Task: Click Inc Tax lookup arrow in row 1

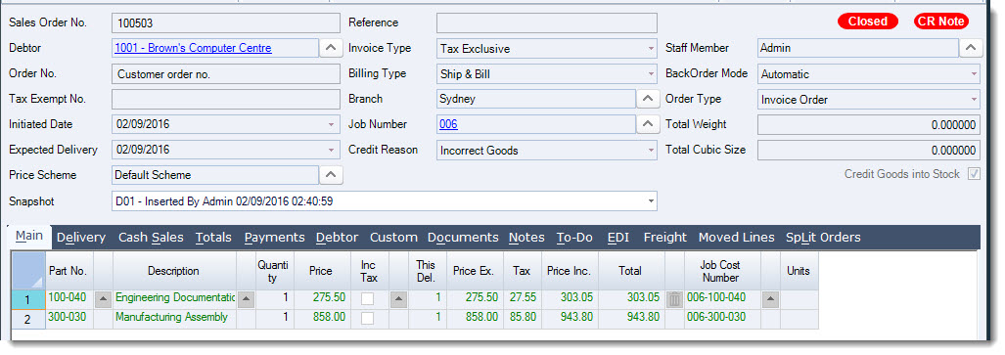Action: pyautogui.click(x=398, y=298)
